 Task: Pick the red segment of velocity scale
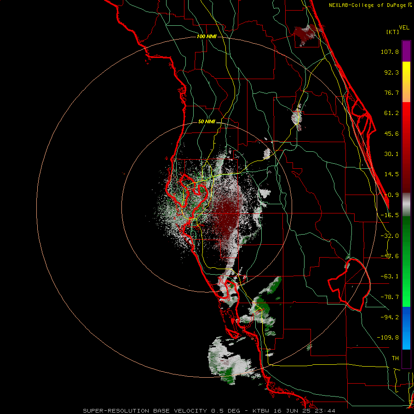tap(406, 147)
